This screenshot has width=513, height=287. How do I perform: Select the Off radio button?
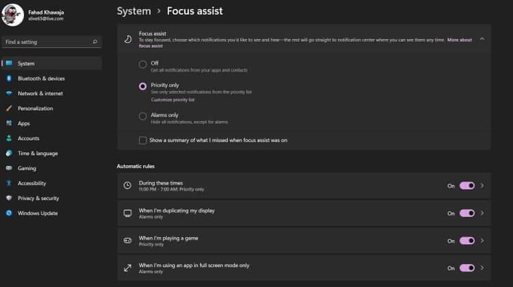point(143,64)
